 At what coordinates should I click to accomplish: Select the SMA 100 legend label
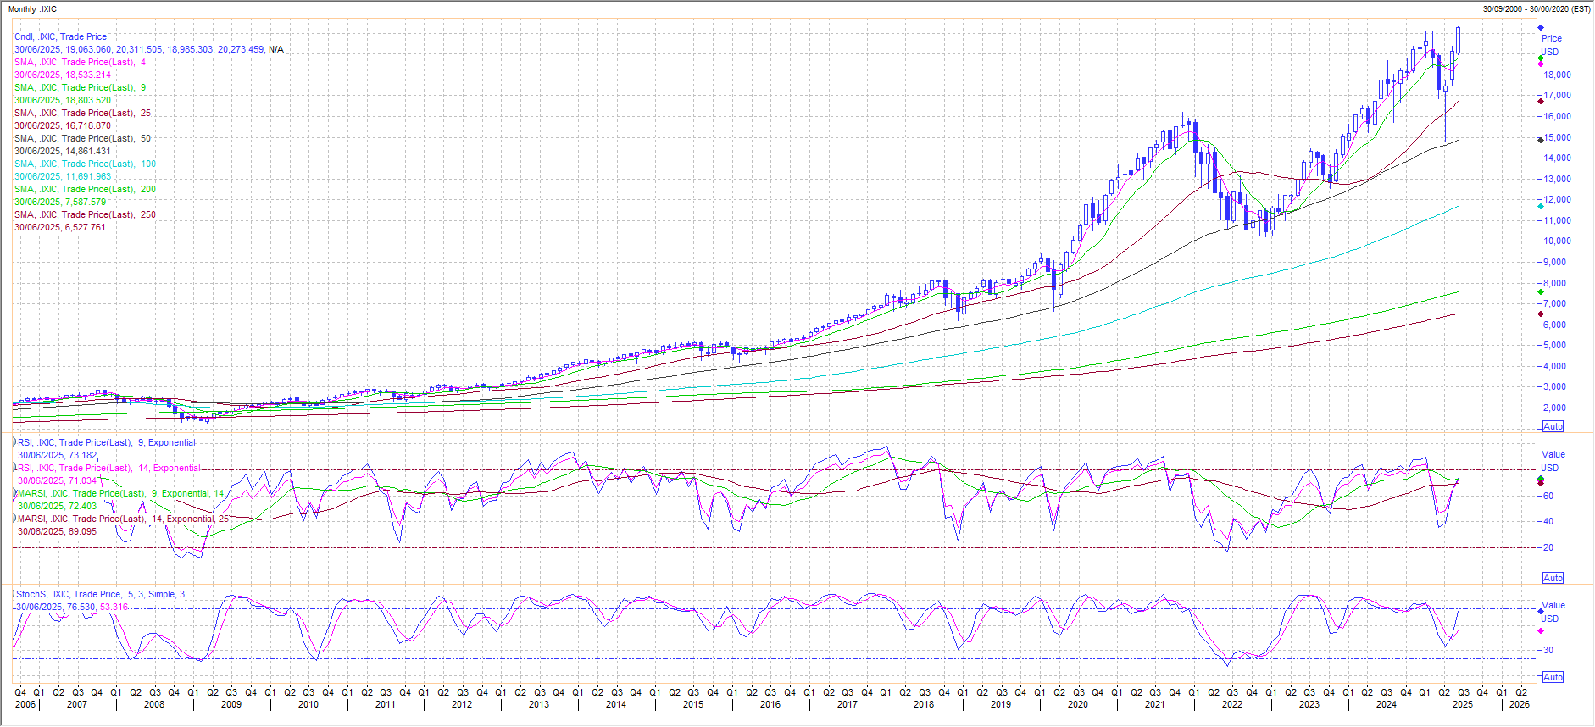point(85,164)
